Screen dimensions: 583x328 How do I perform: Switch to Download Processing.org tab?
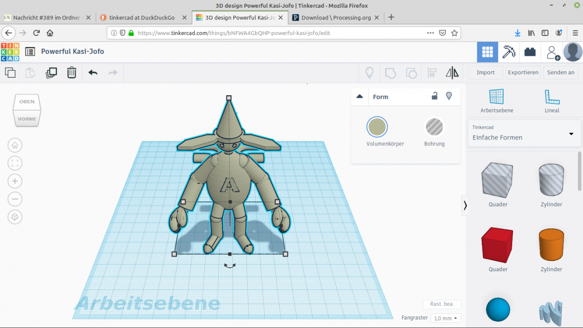[336, 17]
